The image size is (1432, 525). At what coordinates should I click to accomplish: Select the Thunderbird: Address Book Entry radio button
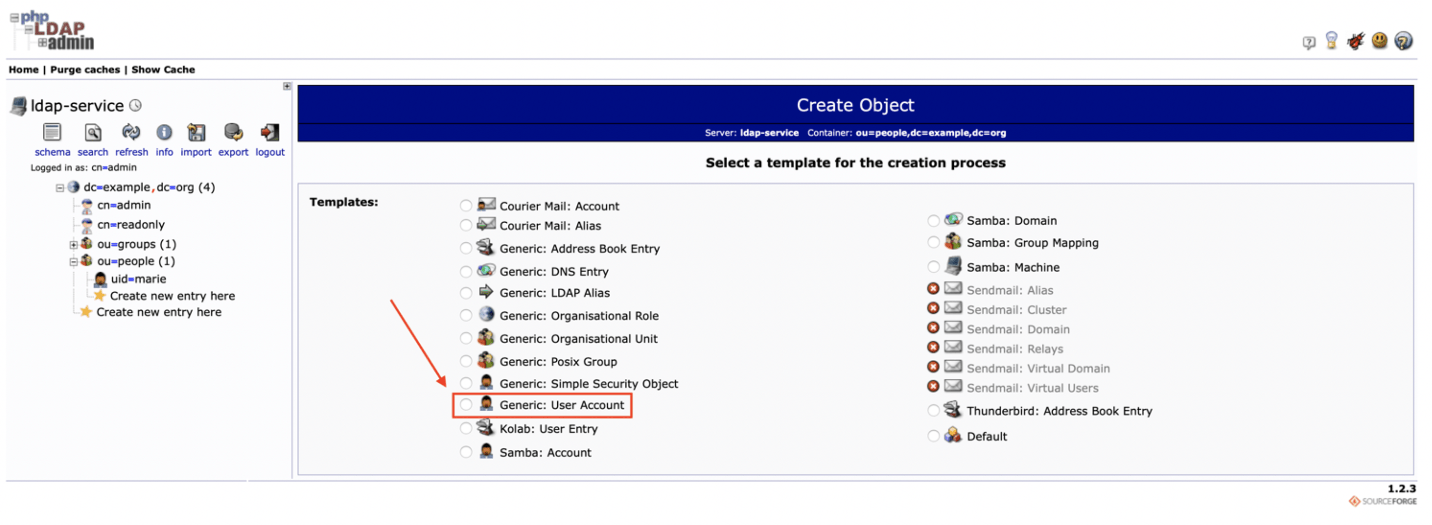coord(933,411)
